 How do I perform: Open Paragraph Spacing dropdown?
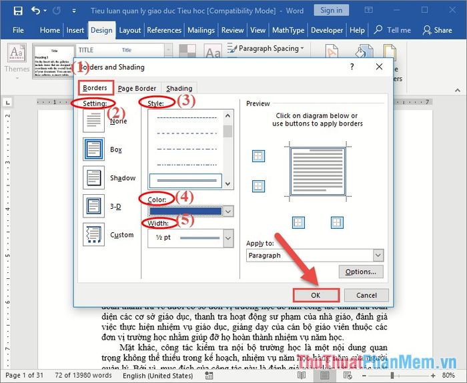266,48
